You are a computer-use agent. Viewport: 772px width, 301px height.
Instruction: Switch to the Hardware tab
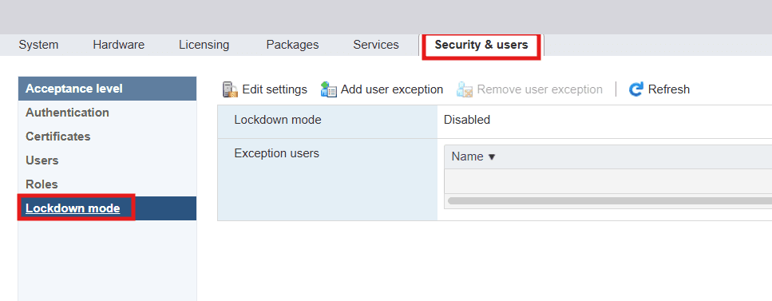[119, 45]
